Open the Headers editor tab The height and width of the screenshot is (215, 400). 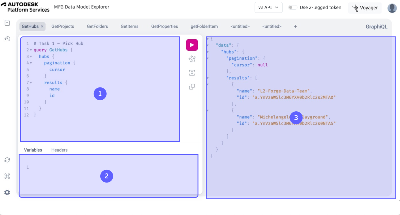pos(59,150)
